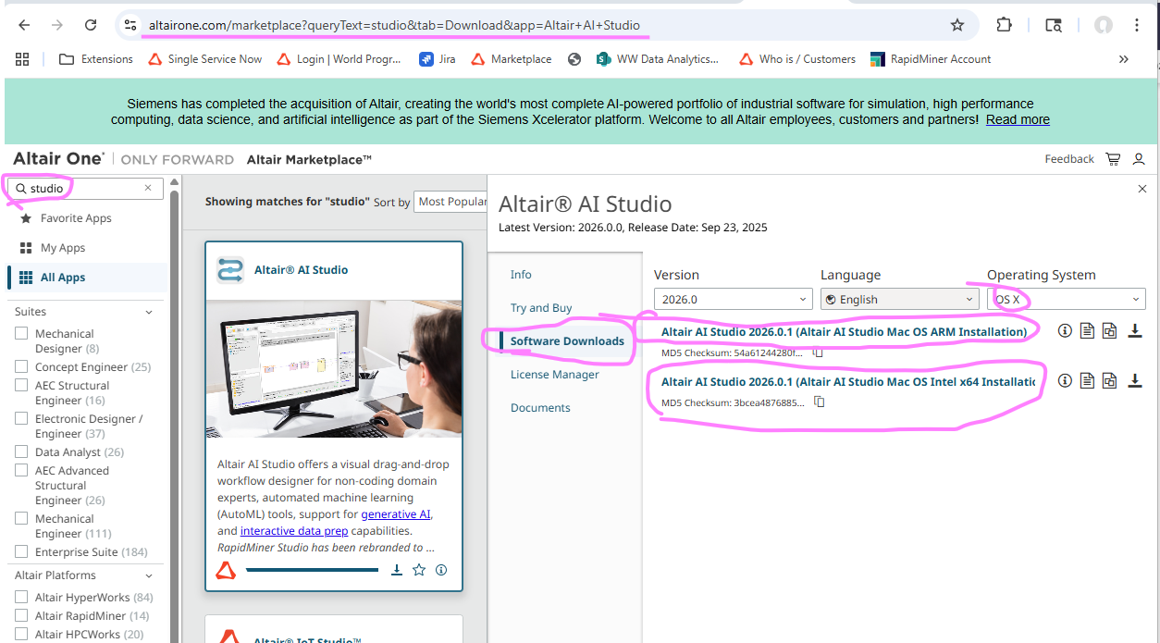This screenshot has height=643, width=1160.
Task: Click the copy-link icon beside ARM installation download
Action: point(1109,330)
